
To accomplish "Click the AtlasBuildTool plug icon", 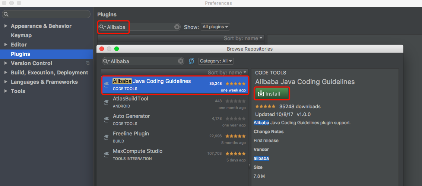I will [x=107, y=102].
